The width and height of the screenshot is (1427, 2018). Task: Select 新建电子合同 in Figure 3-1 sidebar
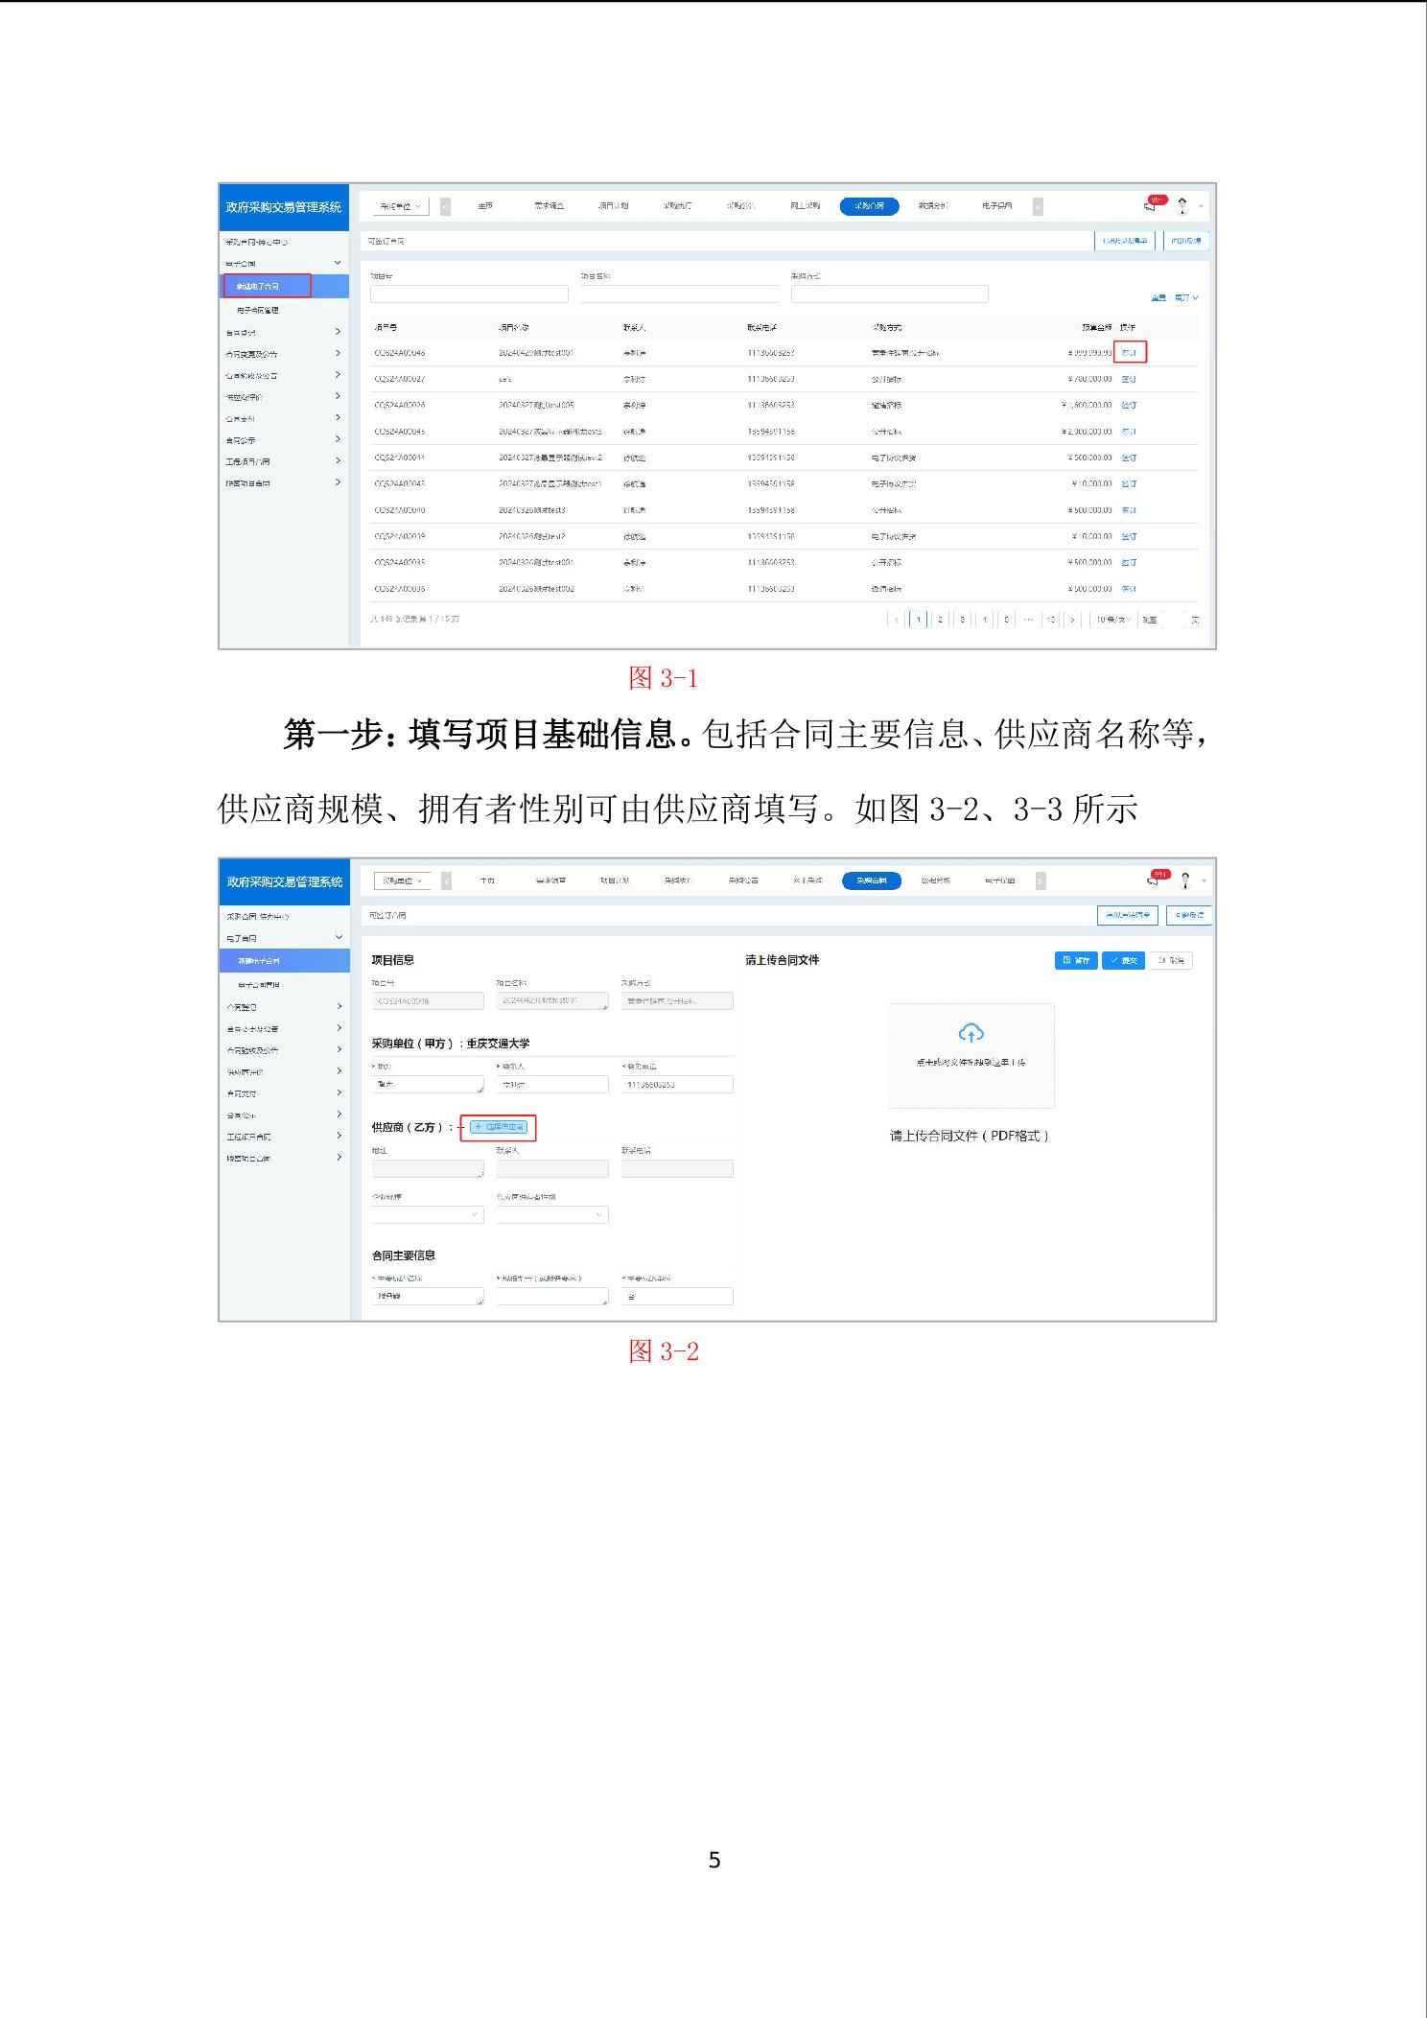point(268,286)
